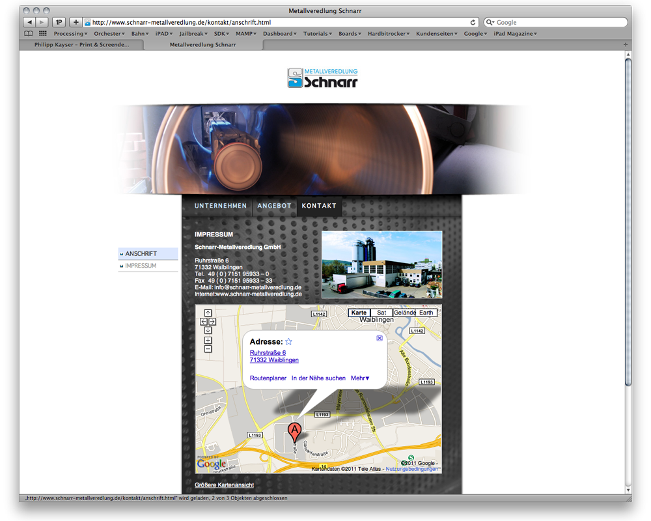Image resolution: width=651 pixels, height=521 pixels.
Task: Click the Google logo on the map
Action: point(212,463)
